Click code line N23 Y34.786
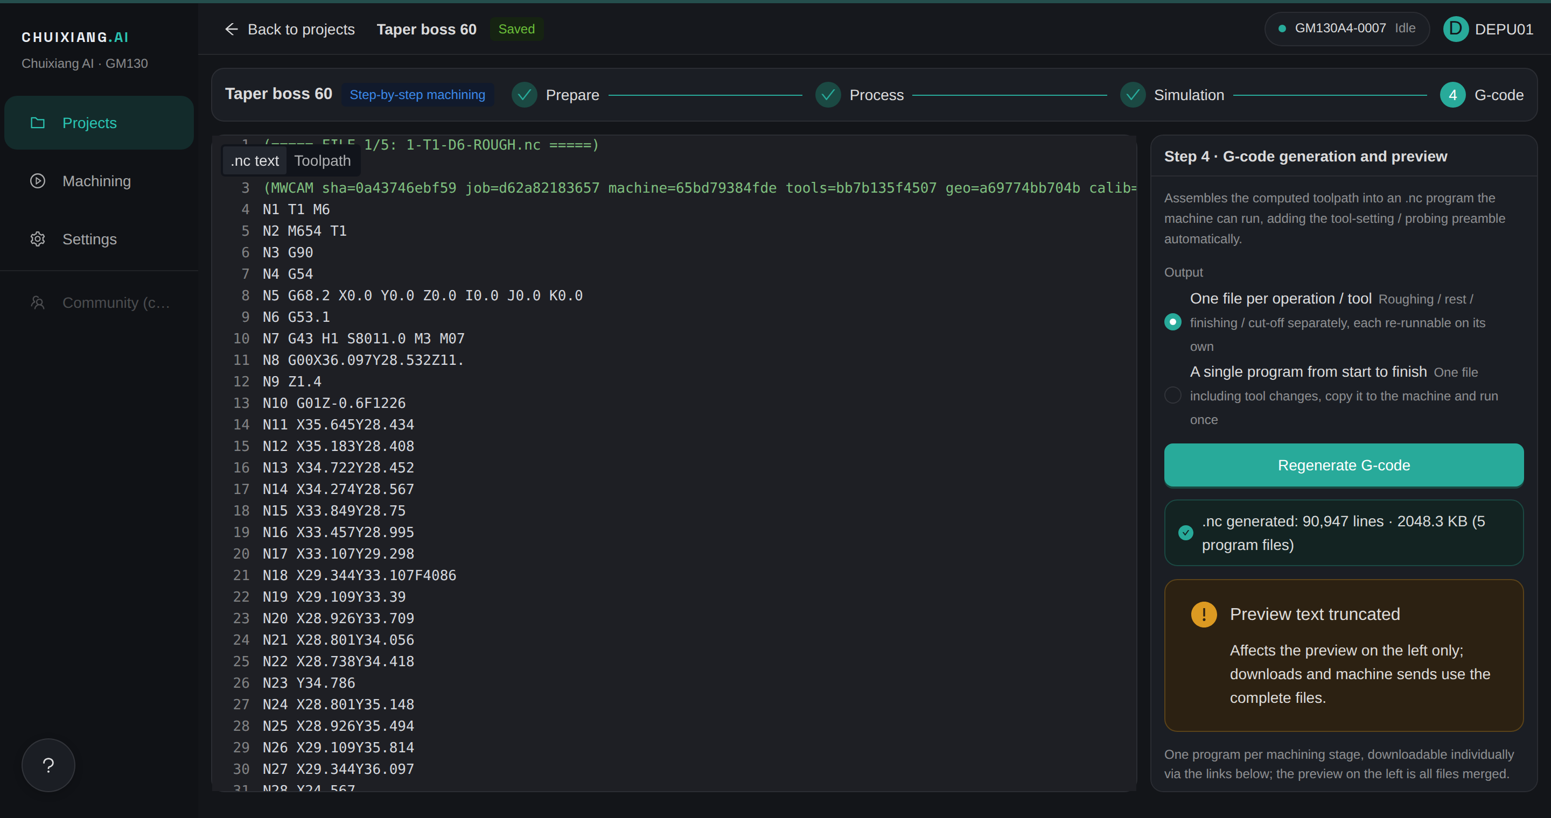The image size is (1551, 818). 308,683
